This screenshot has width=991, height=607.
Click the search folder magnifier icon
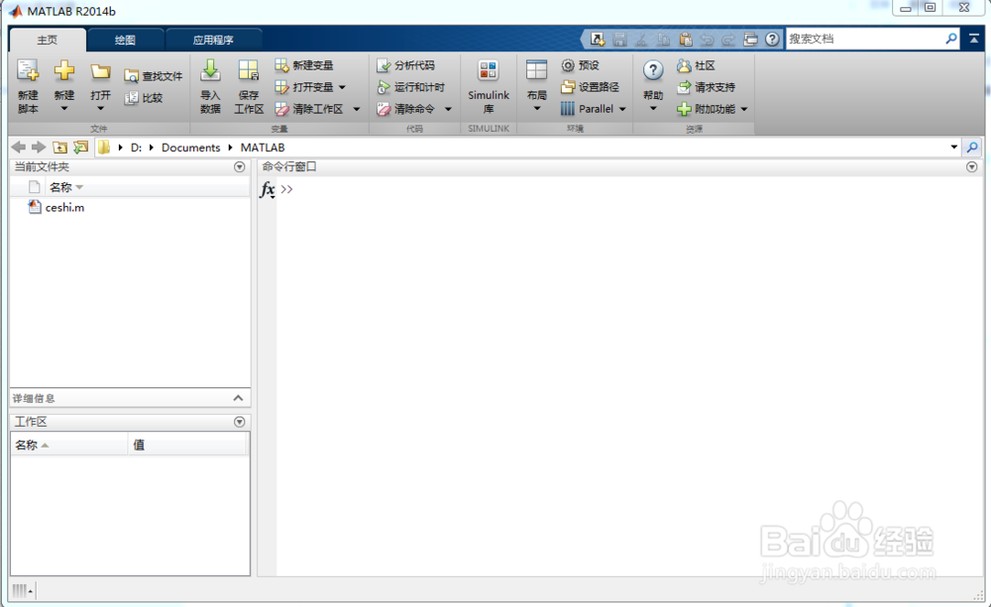coord(972,148)
